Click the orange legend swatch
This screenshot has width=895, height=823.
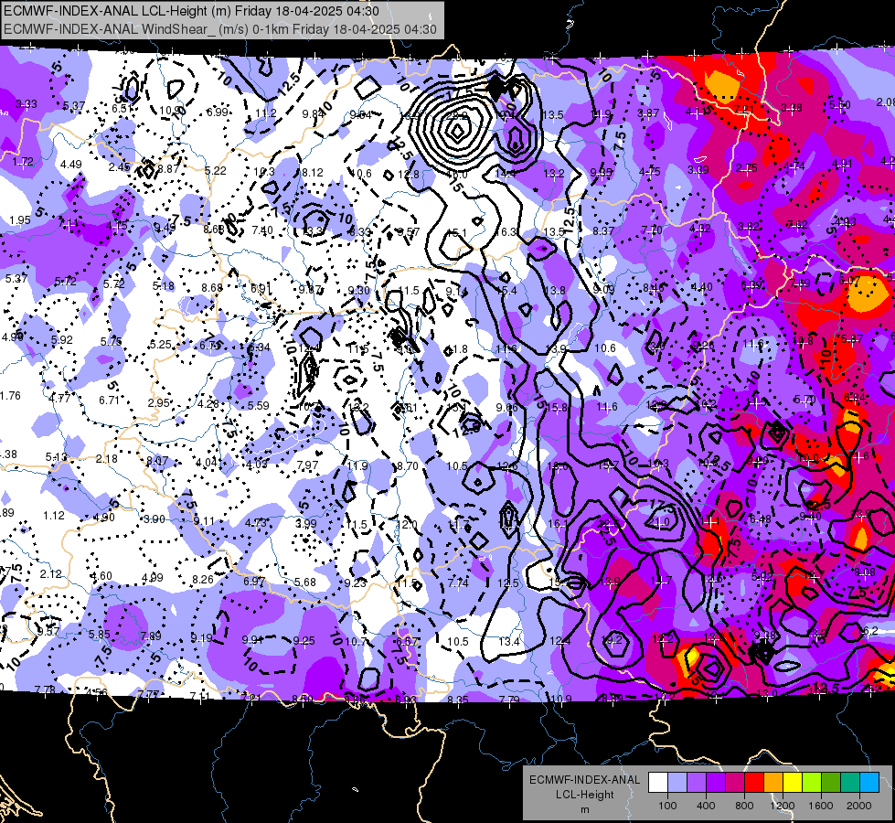pos(773,783)
